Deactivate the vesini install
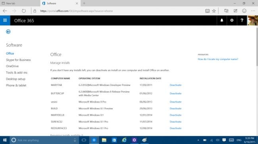Viewport: 258px width, 144px height. pos(175,102)
